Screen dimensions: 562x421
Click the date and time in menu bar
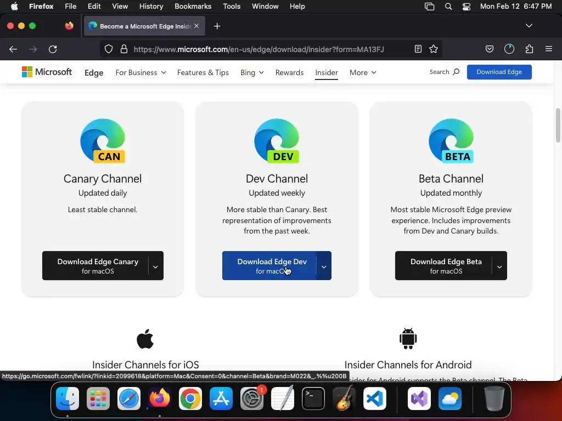(516, 6)
